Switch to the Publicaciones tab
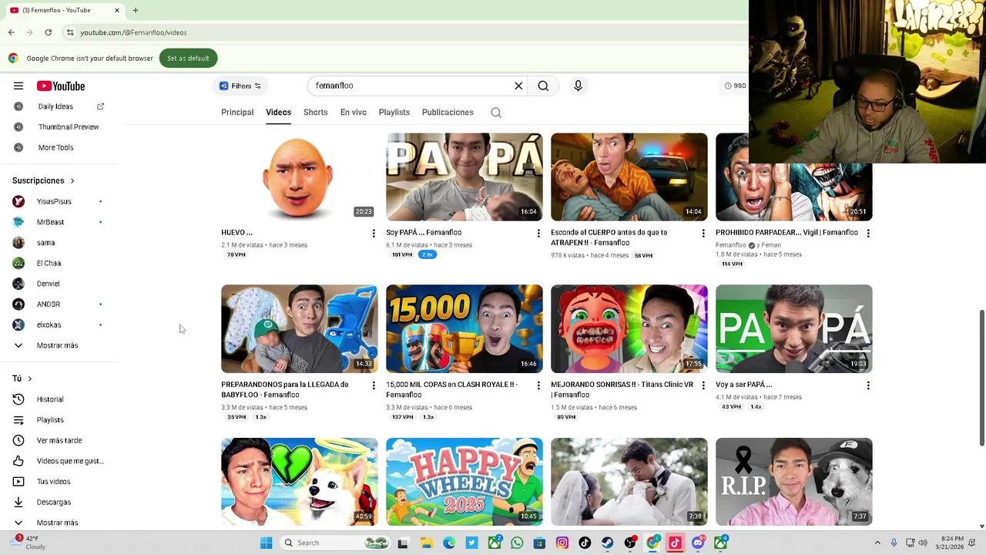The height and width of the screenshot is (555, 986). [448, 113]
